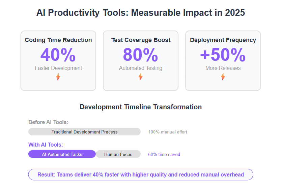The image size is (281, 196).
Task: Click the purple AI-Automated Tasks segment
Action: pos(62,154)
